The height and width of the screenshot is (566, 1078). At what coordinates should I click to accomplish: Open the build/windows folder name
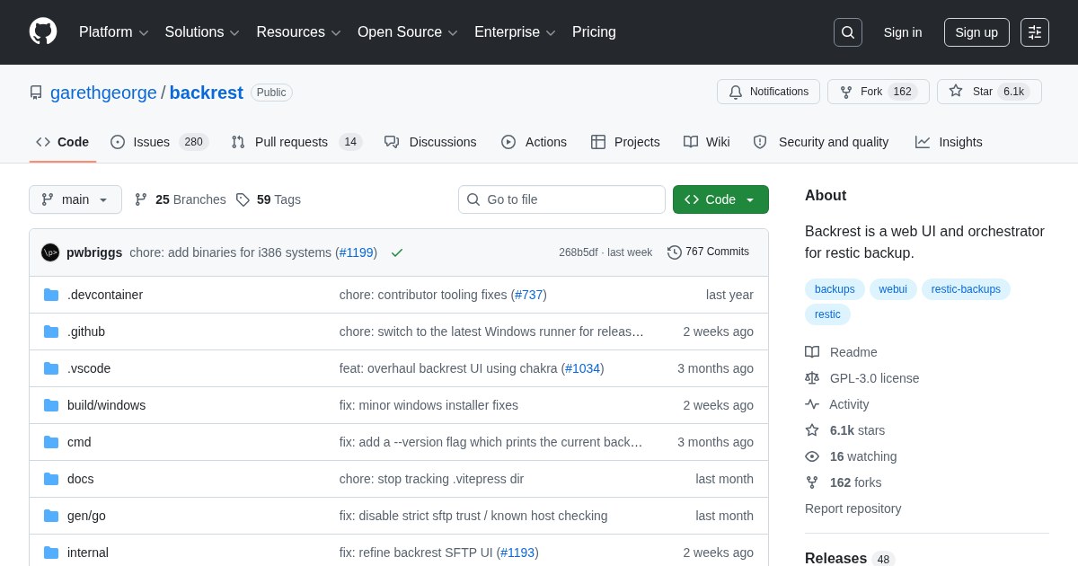(106, 405)
